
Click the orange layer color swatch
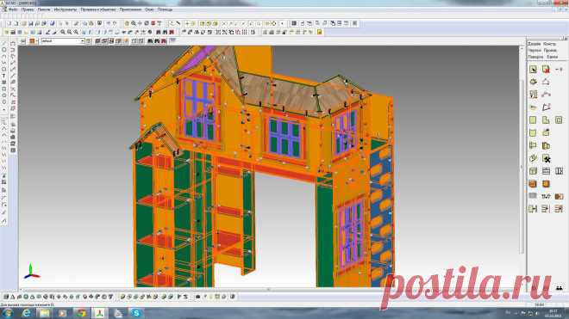(32, 41)
